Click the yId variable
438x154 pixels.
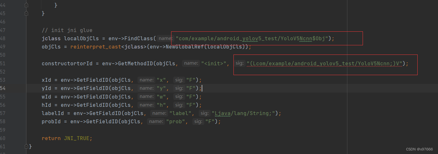coord(46,88)
